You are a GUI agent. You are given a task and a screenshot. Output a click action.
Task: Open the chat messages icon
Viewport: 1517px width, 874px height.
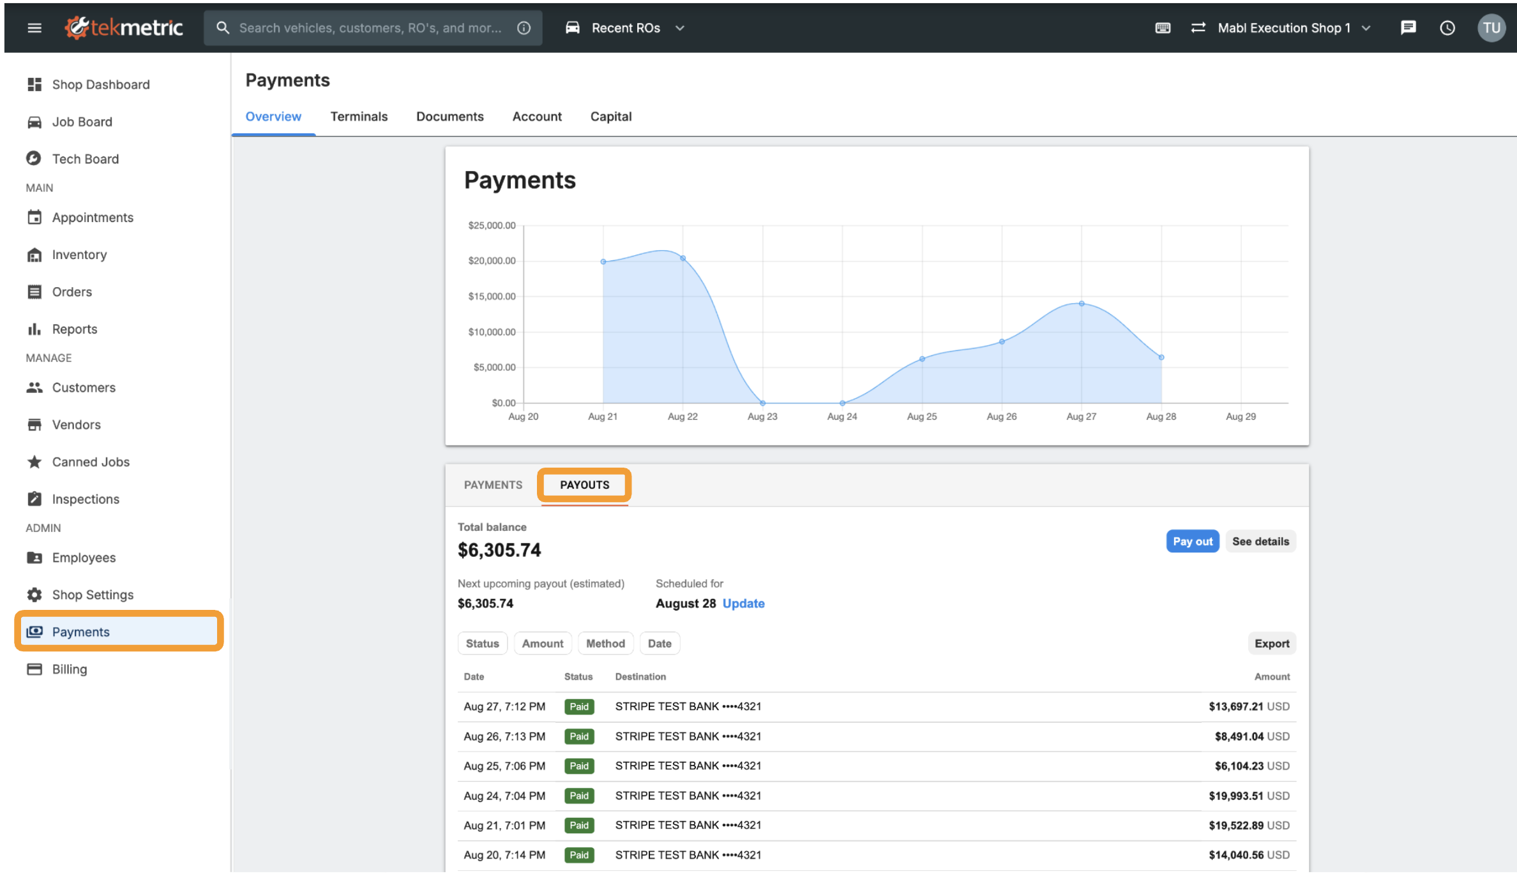click(x=1408, y=27)
